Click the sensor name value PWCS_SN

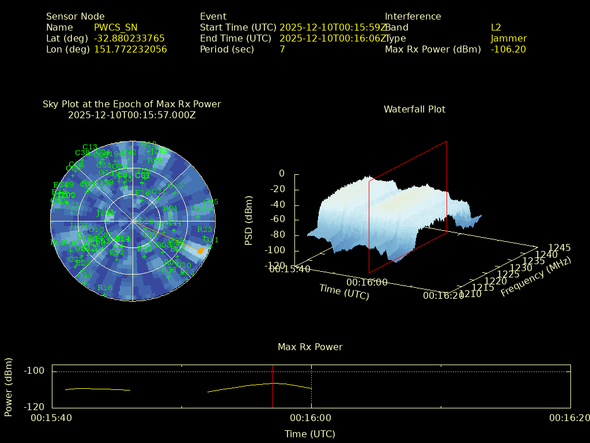click(x=115, y=27)
